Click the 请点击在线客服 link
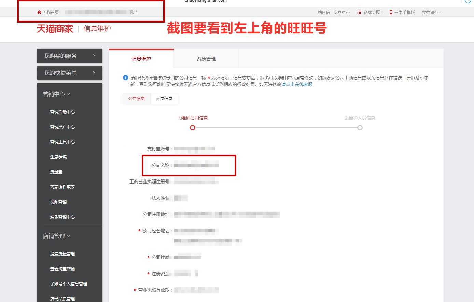The height and width of the screenshot is (302, 474). [297, 84]
